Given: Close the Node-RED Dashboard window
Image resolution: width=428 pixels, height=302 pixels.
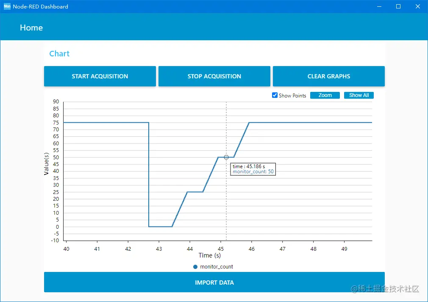Looking at the screenshot, I should click(418, 6).
